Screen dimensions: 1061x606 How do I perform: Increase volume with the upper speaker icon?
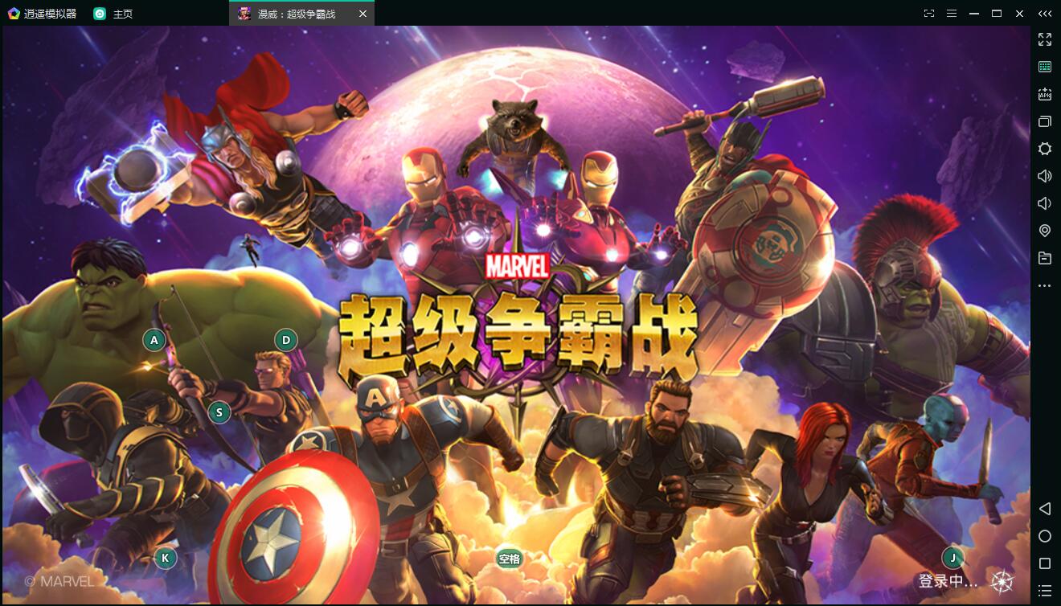coord(1045,176)
